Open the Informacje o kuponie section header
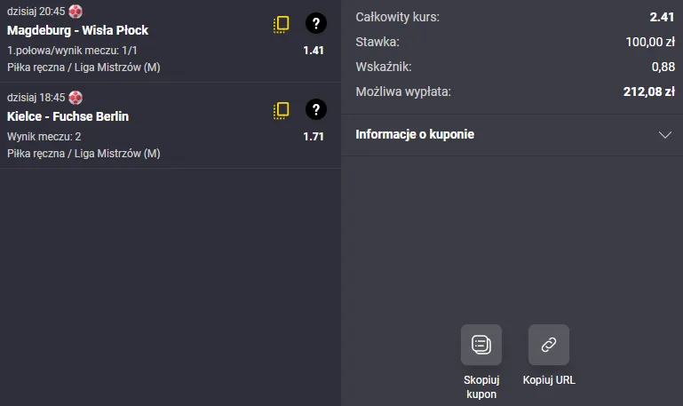The image size is (683, 406). click(x=512, y=135)
